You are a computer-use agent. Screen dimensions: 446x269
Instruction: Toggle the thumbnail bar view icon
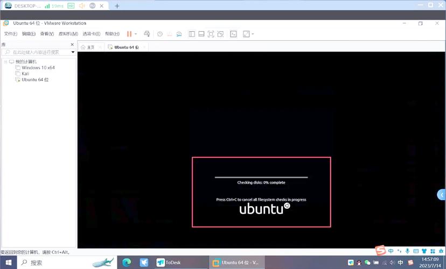point(201,34)
